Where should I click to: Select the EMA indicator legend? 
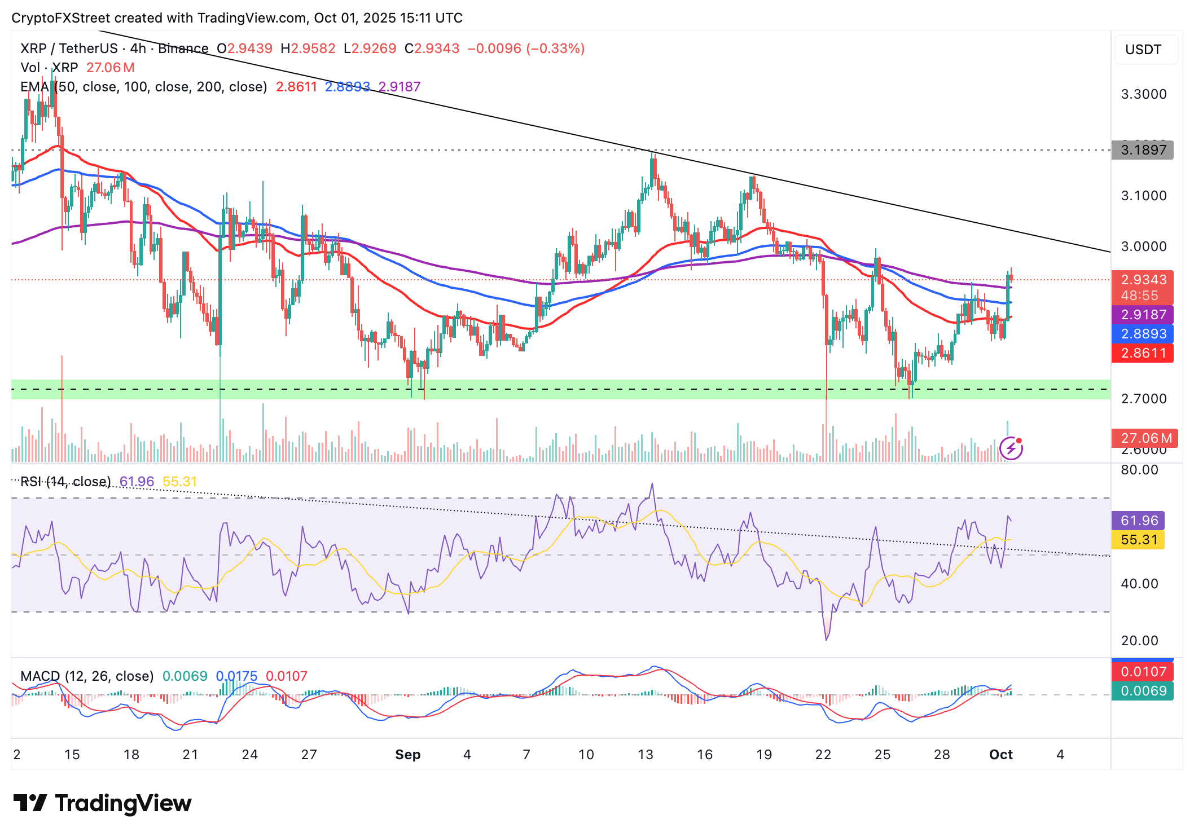pos(143,87)
